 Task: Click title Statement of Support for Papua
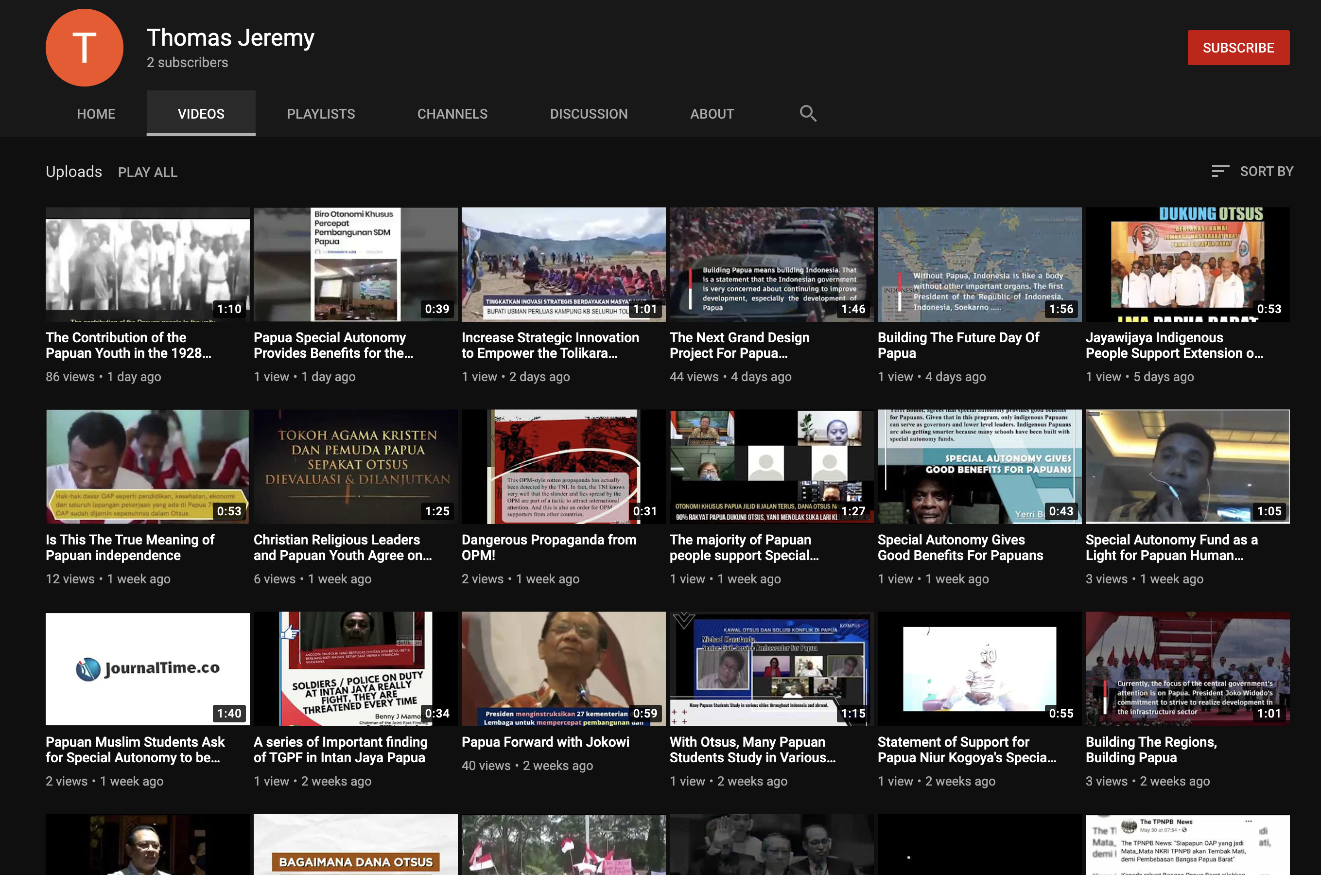pyautogui.click(x=967, y=750)
